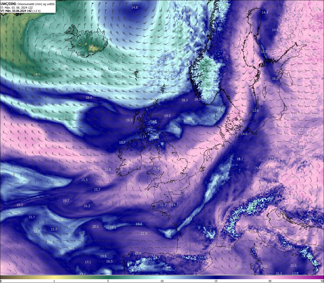Click the 19.9 value west of Scotland
The width and height of the screenshot is (324, 283).
coord(129,120)
